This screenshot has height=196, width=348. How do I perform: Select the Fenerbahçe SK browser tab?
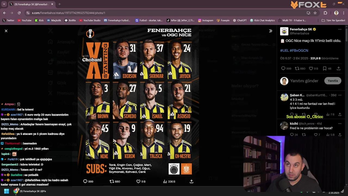(x=31, y=4)
